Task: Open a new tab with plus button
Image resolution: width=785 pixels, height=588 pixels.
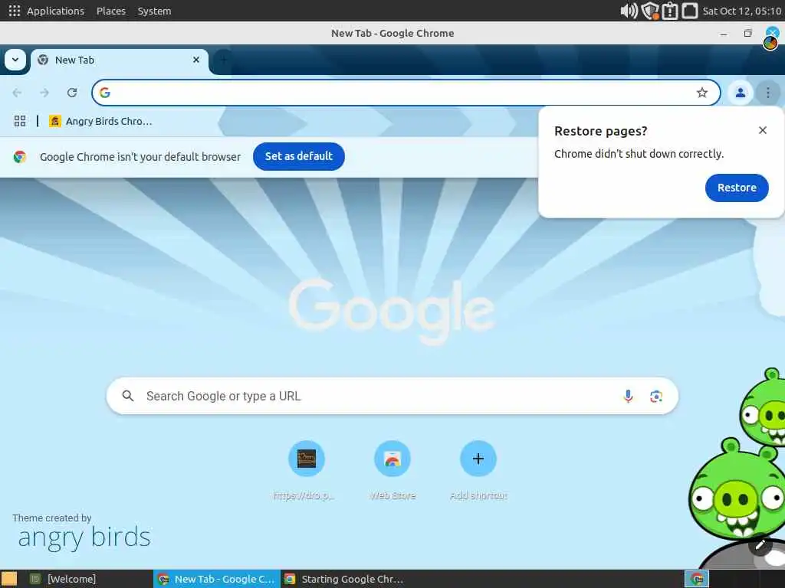Action: [223, 60]
